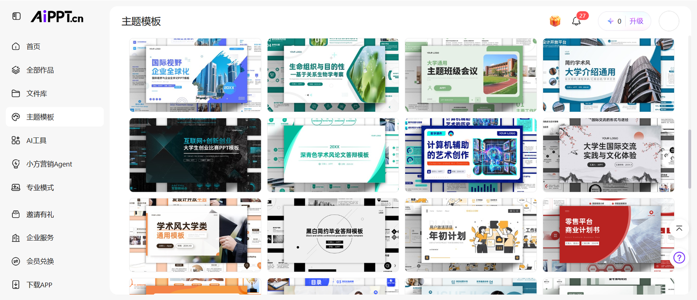Open the 学术风大学类通用模板 template
The image size is (697, 300).
[x=195, y=235]
